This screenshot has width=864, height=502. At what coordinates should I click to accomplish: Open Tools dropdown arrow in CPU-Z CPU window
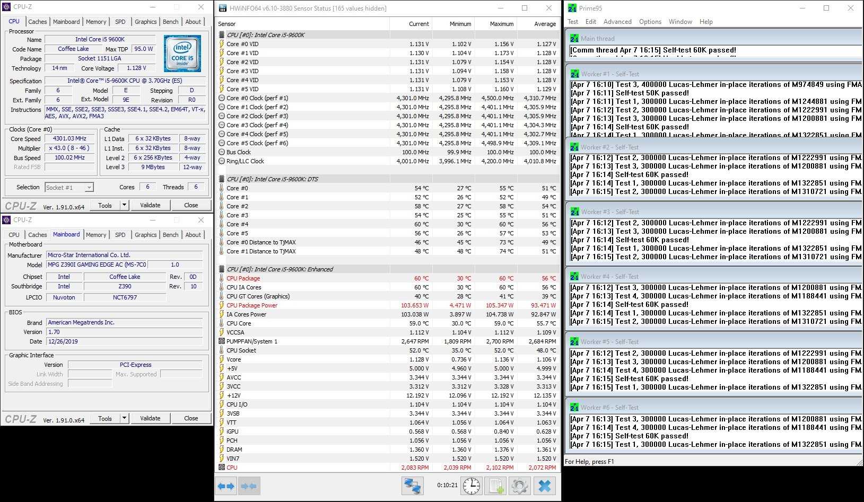(x=124, y=205)
